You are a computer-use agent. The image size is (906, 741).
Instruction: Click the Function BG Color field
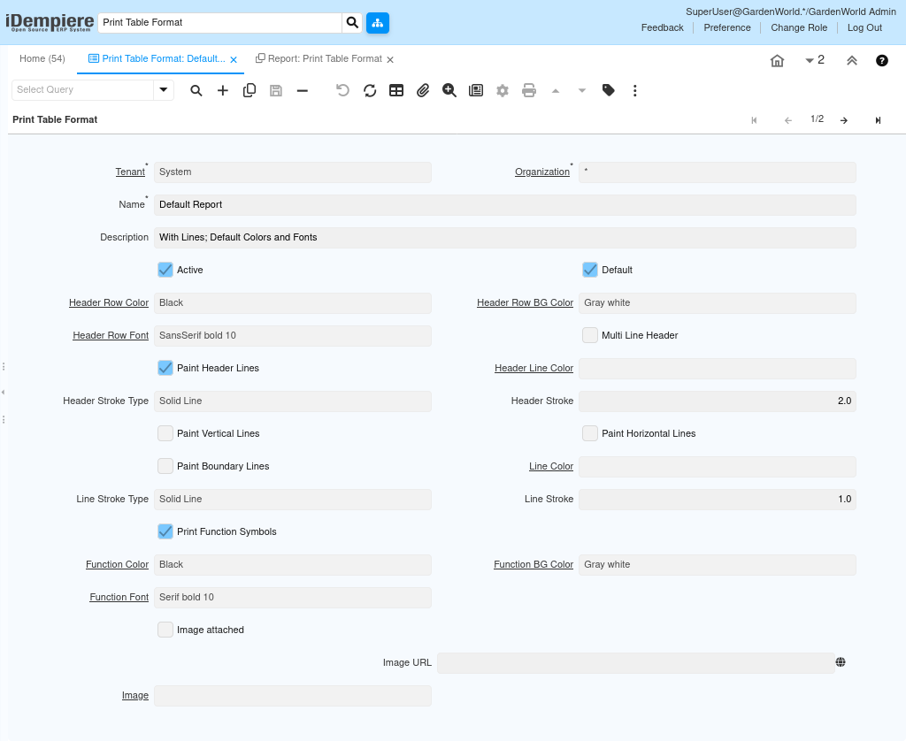click(717, 565)
